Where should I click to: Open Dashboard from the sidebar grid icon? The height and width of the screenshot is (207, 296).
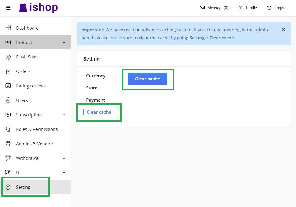tap(8, 28)
